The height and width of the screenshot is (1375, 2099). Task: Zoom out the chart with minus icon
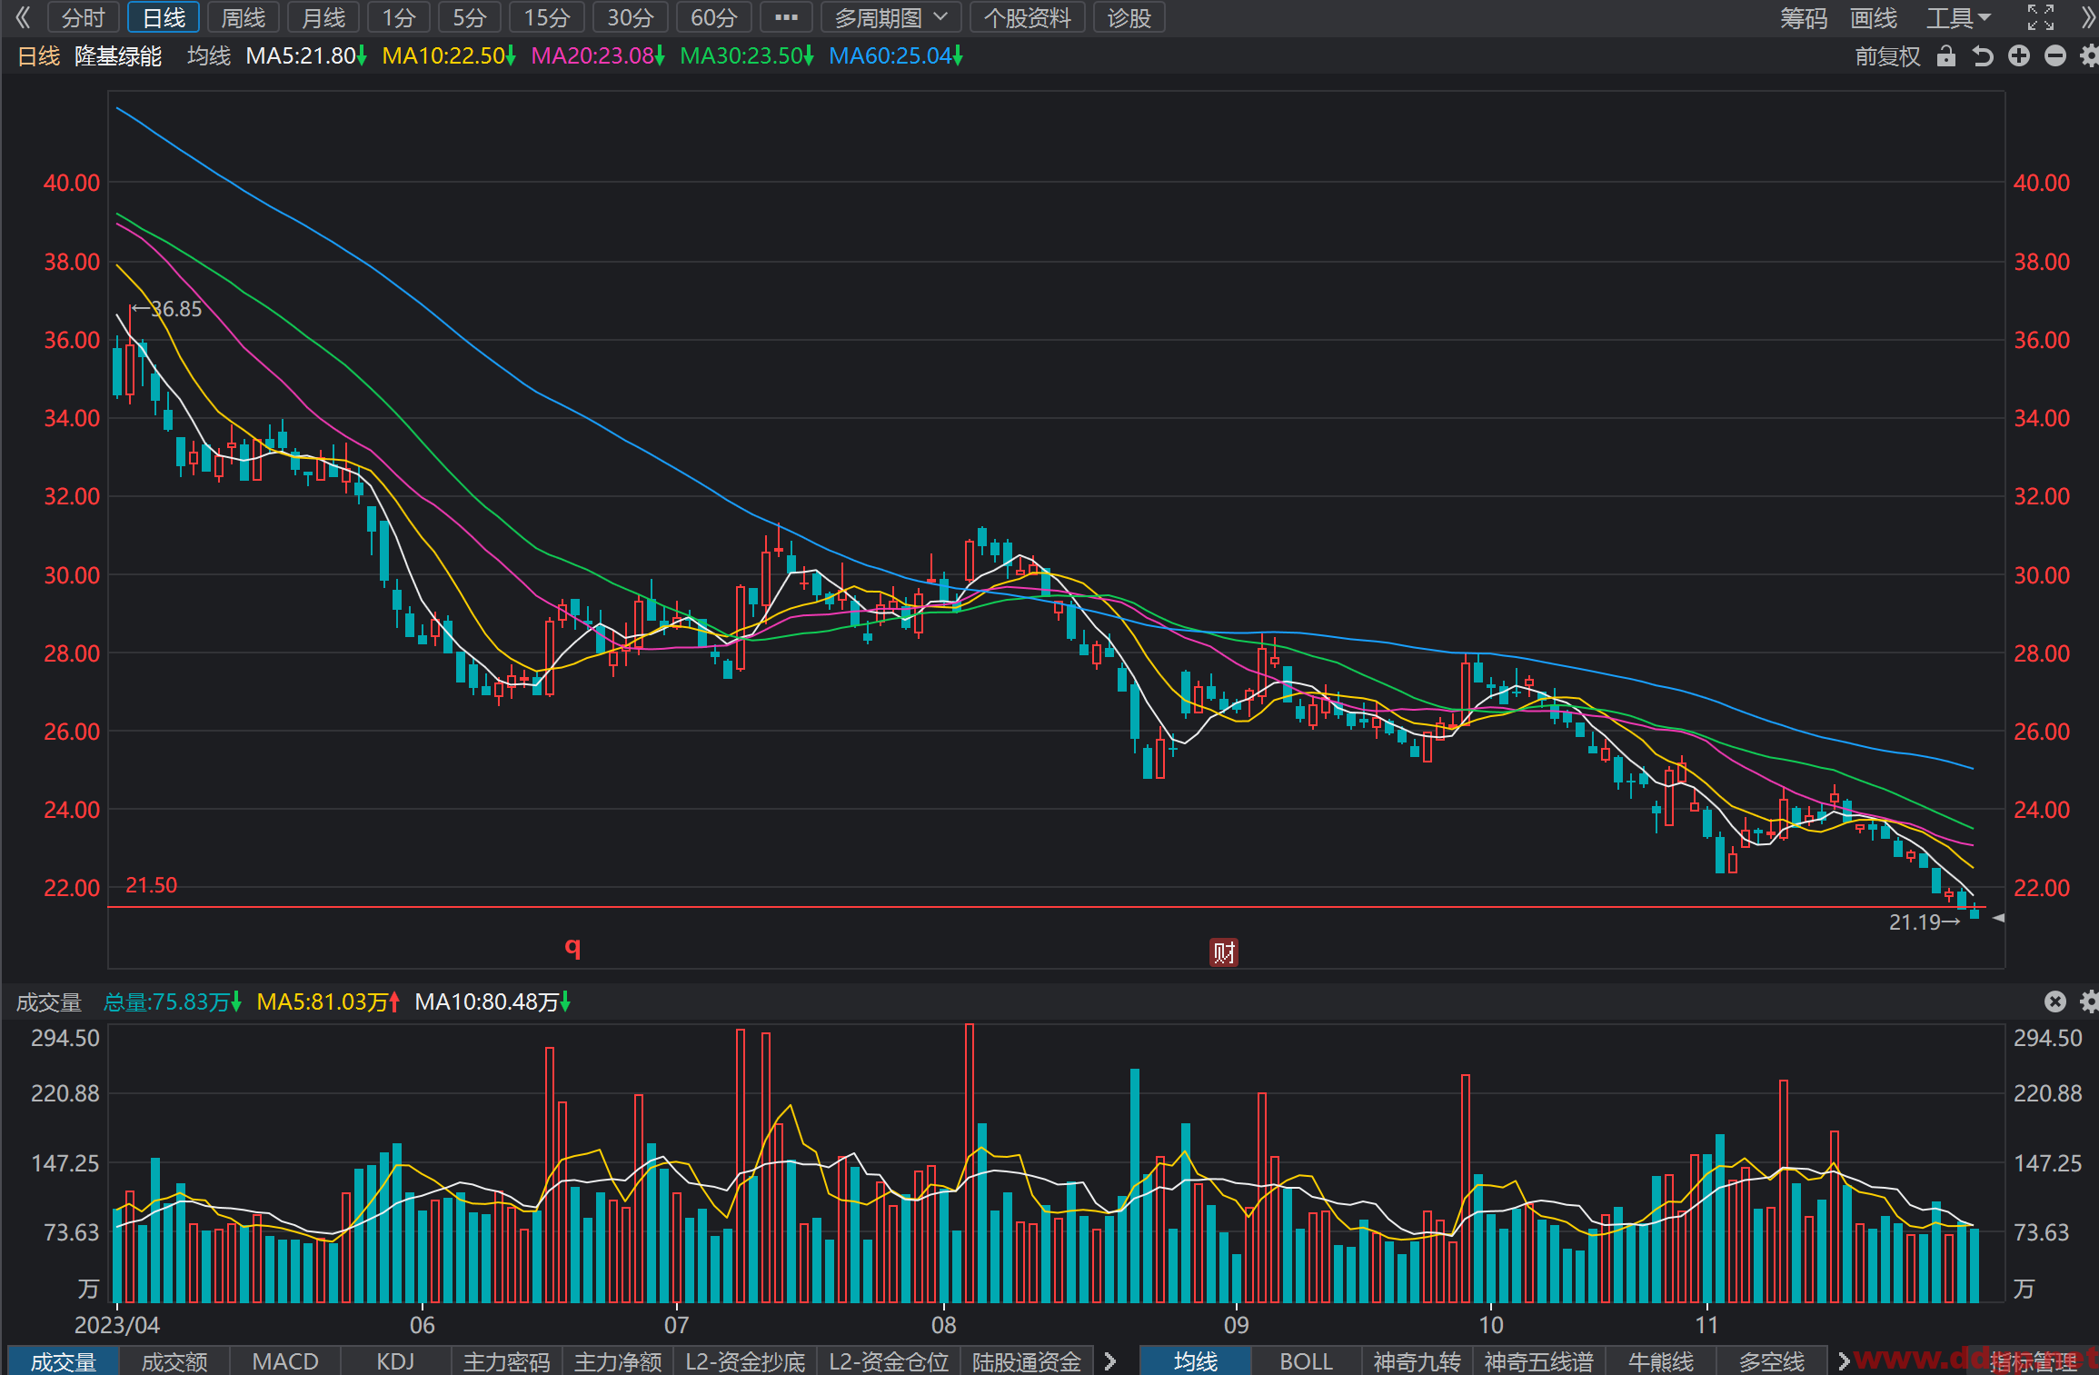click(x=2055, y=56)
